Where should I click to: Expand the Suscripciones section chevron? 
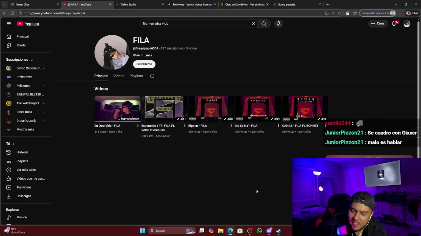coord(32,60)
